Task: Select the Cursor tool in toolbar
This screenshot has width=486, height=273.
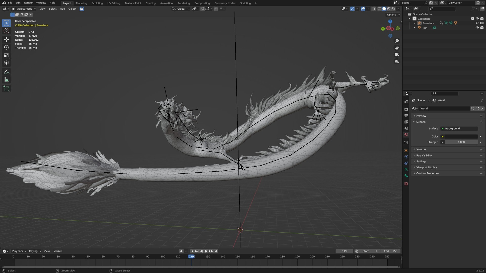Action: click(7, 31)
